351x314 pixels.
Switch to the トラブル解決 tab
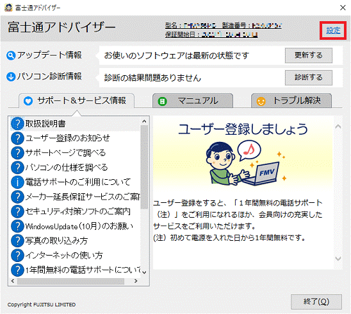(291, 101)
